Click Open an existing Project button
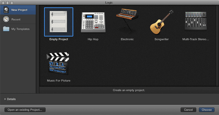Screen dimensions: 219x115 coord(25,110)
